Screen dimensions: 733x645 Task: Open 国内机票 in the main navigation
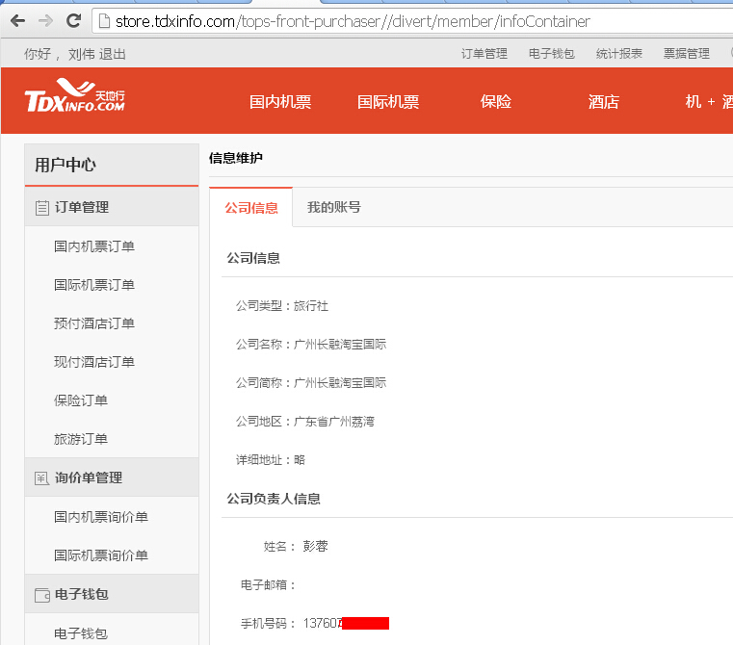pos(280,101)
